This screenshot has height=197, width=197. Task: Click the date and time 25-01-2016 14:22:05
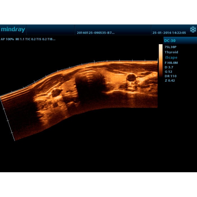(169, 33)
